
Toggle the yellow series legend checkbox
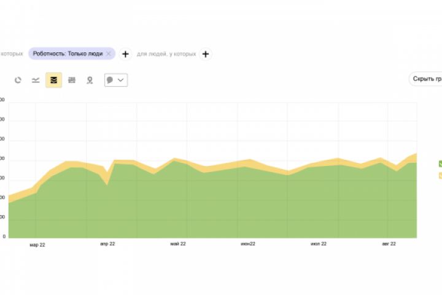(x=440, y=176)
